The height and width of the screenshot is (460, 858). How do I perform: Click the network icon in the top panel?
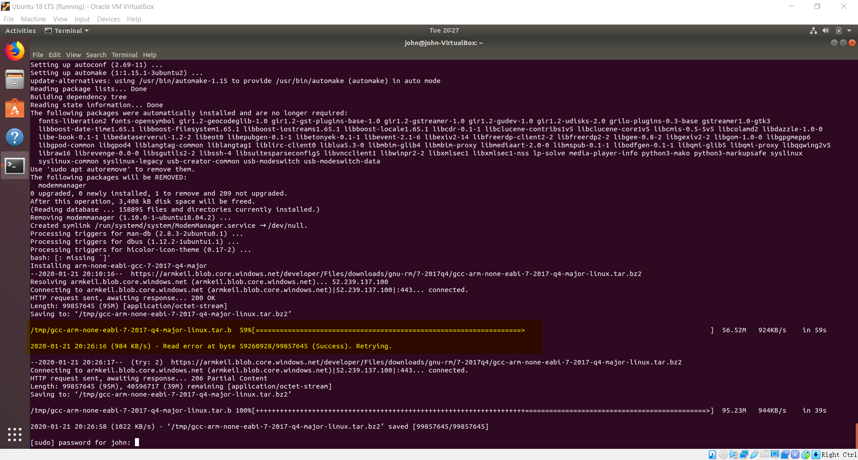813,30
